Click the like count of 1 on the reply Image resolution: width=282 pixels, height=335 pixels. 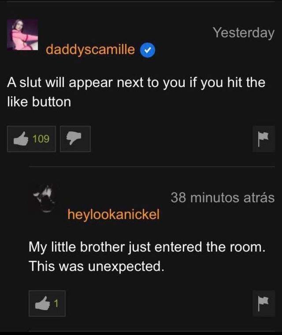point(56,303)
